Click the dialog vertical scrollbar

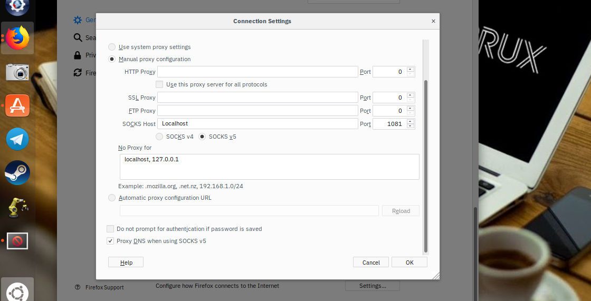(426, 166)
